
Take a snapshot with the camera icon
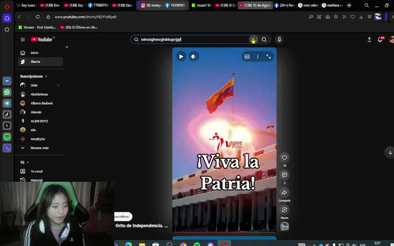pos(328,17)
